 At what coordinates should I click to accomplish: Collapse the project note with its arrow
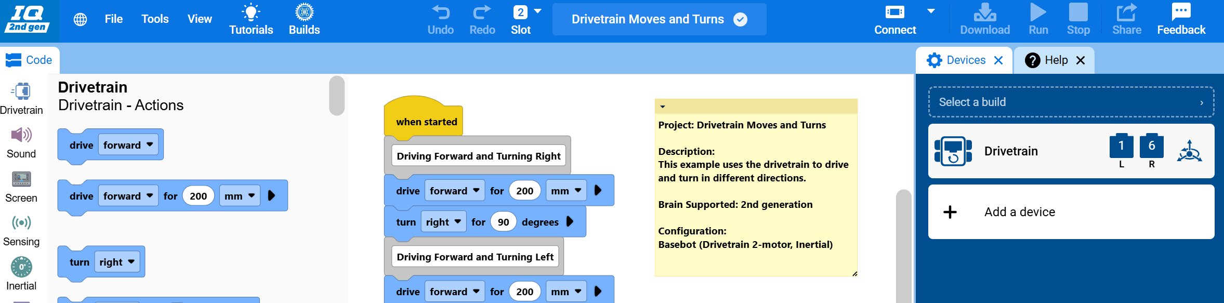[x=663, y=107]
